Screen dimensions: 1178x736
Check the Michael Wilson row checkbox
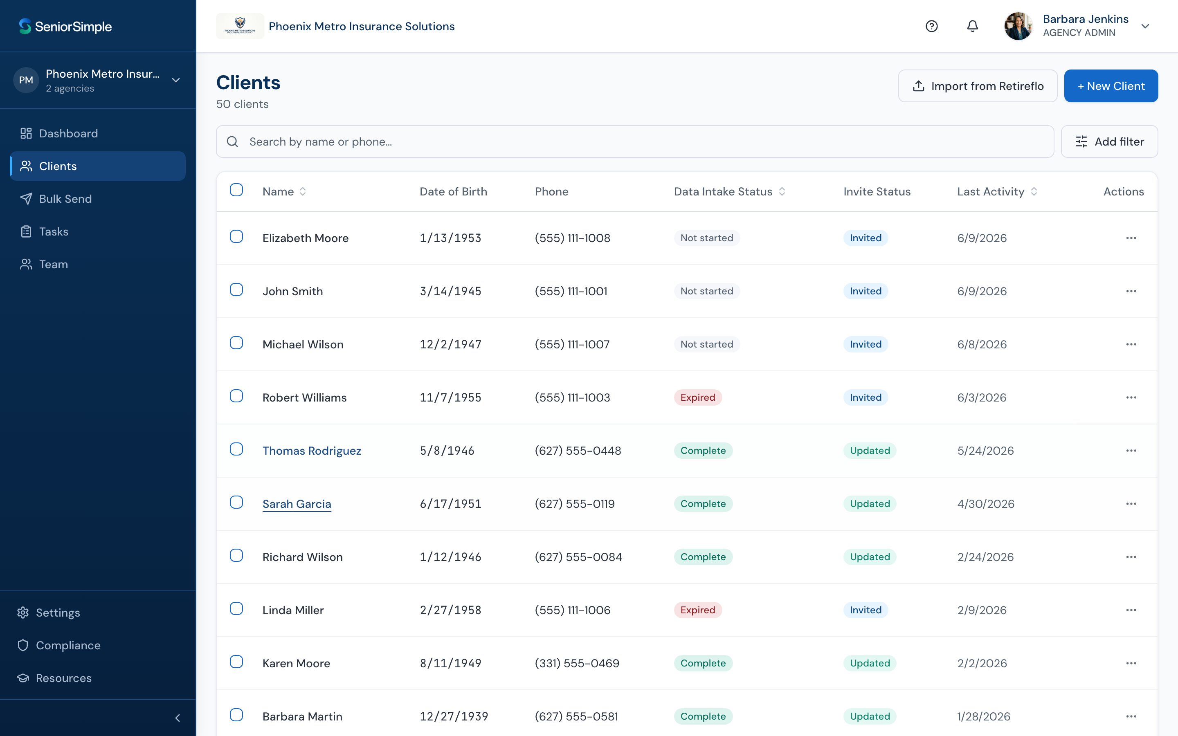point(236,343)
